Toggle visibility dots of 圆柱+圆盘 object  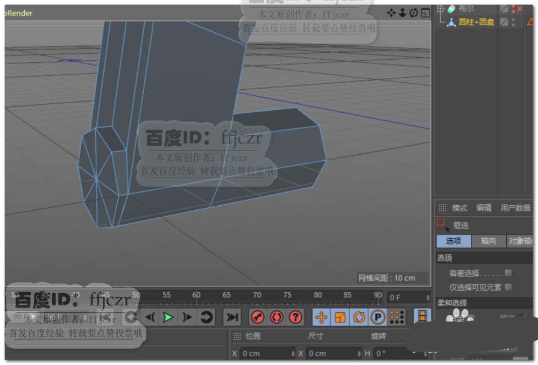click(513, 22)
